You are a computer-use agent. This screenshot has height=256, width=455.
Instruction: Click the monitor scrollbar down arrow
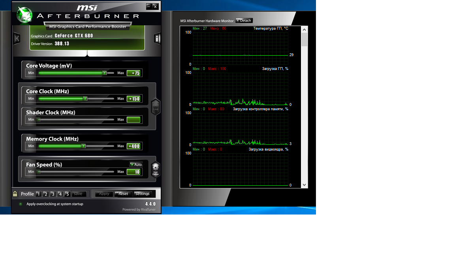304,185
